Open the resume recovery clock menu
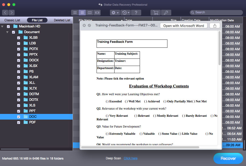This screenshot has width=246, height=166. [126, 13]
